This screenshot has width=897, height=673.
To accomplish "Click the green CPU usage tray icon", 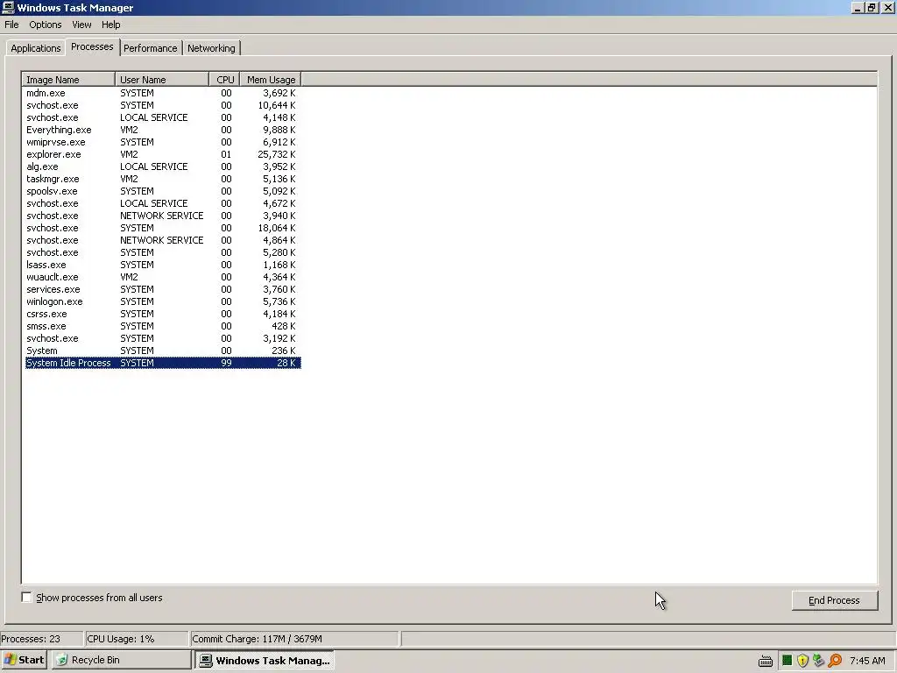I will (x=788, y=661).
